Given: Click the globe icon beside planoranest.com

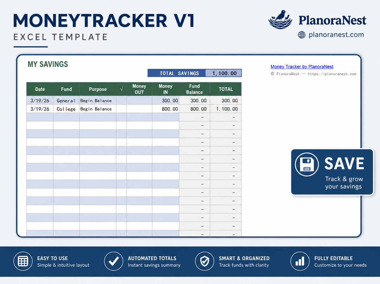Looking at the screenshot, I should point(302,35).
